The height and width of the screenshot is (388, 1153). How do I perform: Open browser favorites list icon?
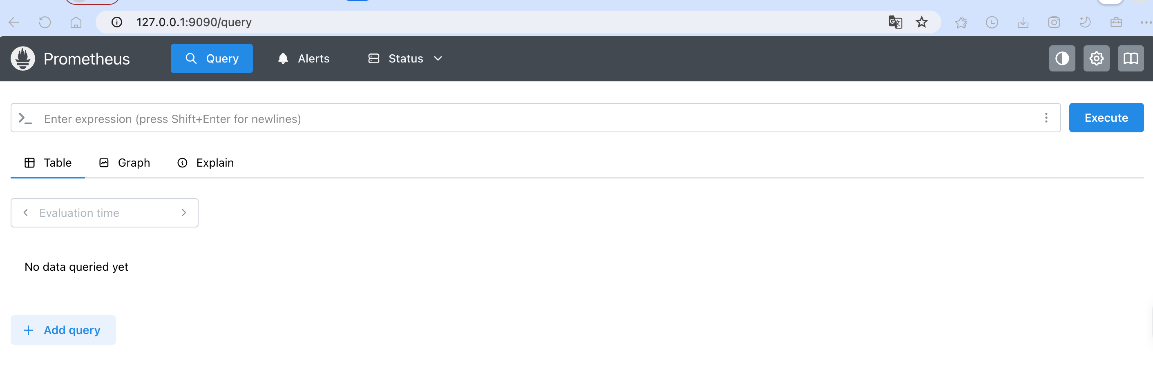point(961,22)
